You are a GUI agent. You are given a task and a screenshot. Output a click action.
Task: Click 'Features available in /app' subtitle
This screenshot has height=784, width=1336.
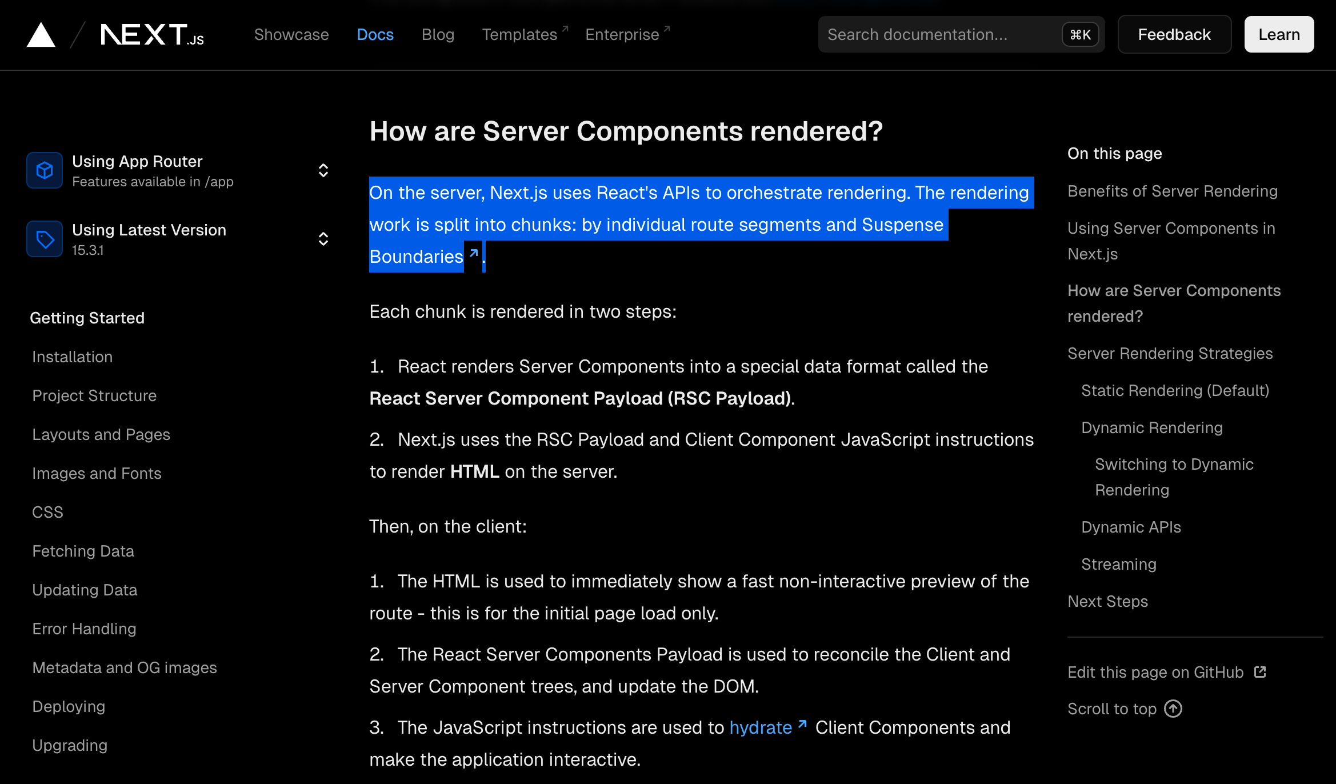(153, 181)
